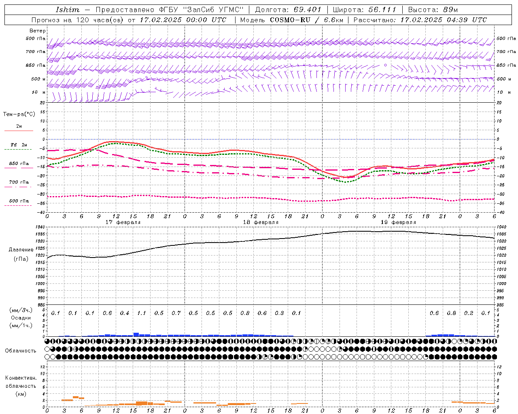Image resolution: width=518 pixels, height=414 pixels.
Task: Click the Ветер wind panel label
Action: coord(38,31)
